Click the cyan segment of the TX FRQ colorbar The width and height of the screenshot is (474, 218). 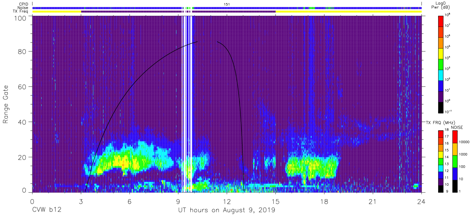pos(441,168)
